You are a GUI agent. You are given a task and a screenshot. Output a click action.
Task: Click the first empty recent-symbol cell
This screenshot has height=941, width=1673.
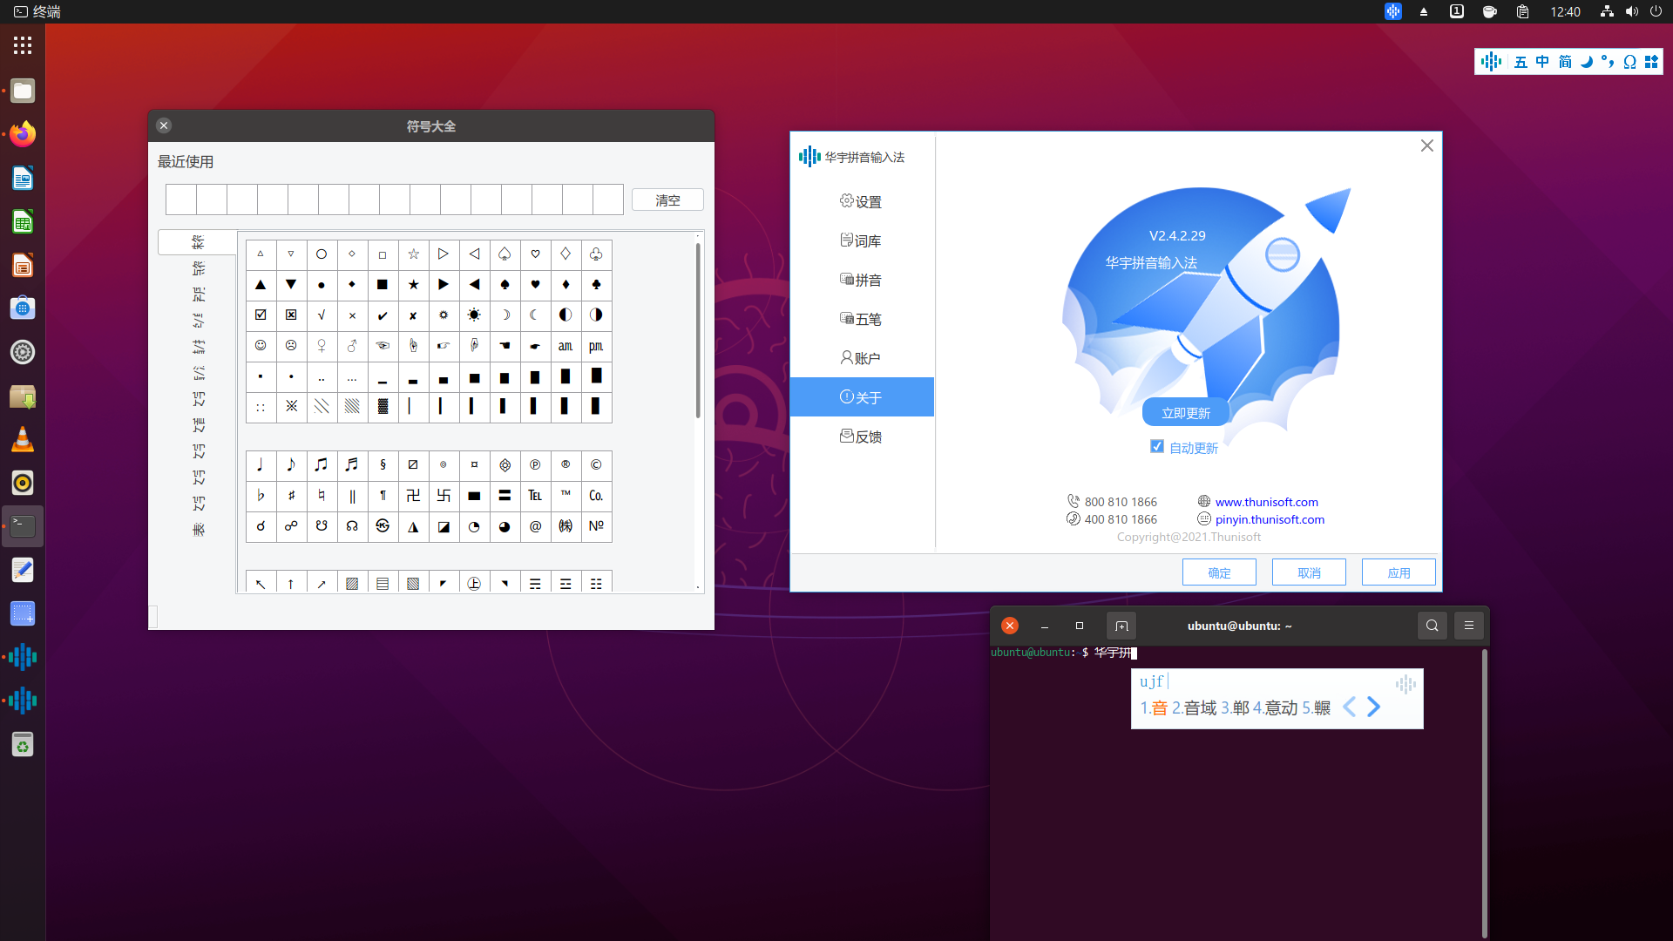pos(181,200)
